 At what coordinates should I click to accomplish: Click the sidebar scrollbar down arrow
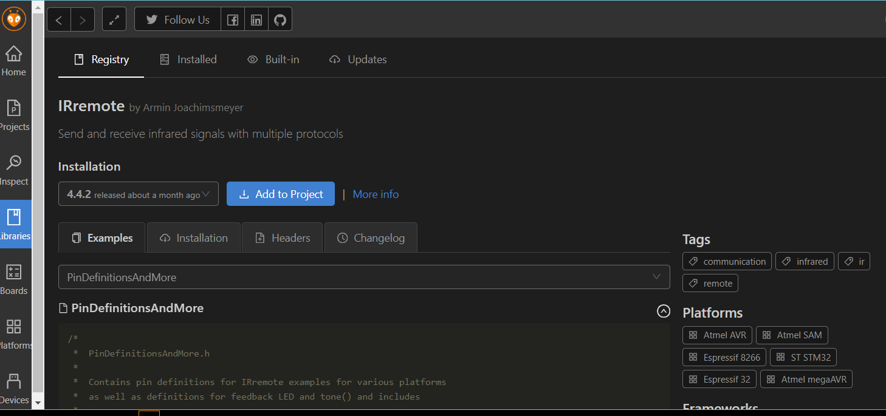tap(38, 402)
